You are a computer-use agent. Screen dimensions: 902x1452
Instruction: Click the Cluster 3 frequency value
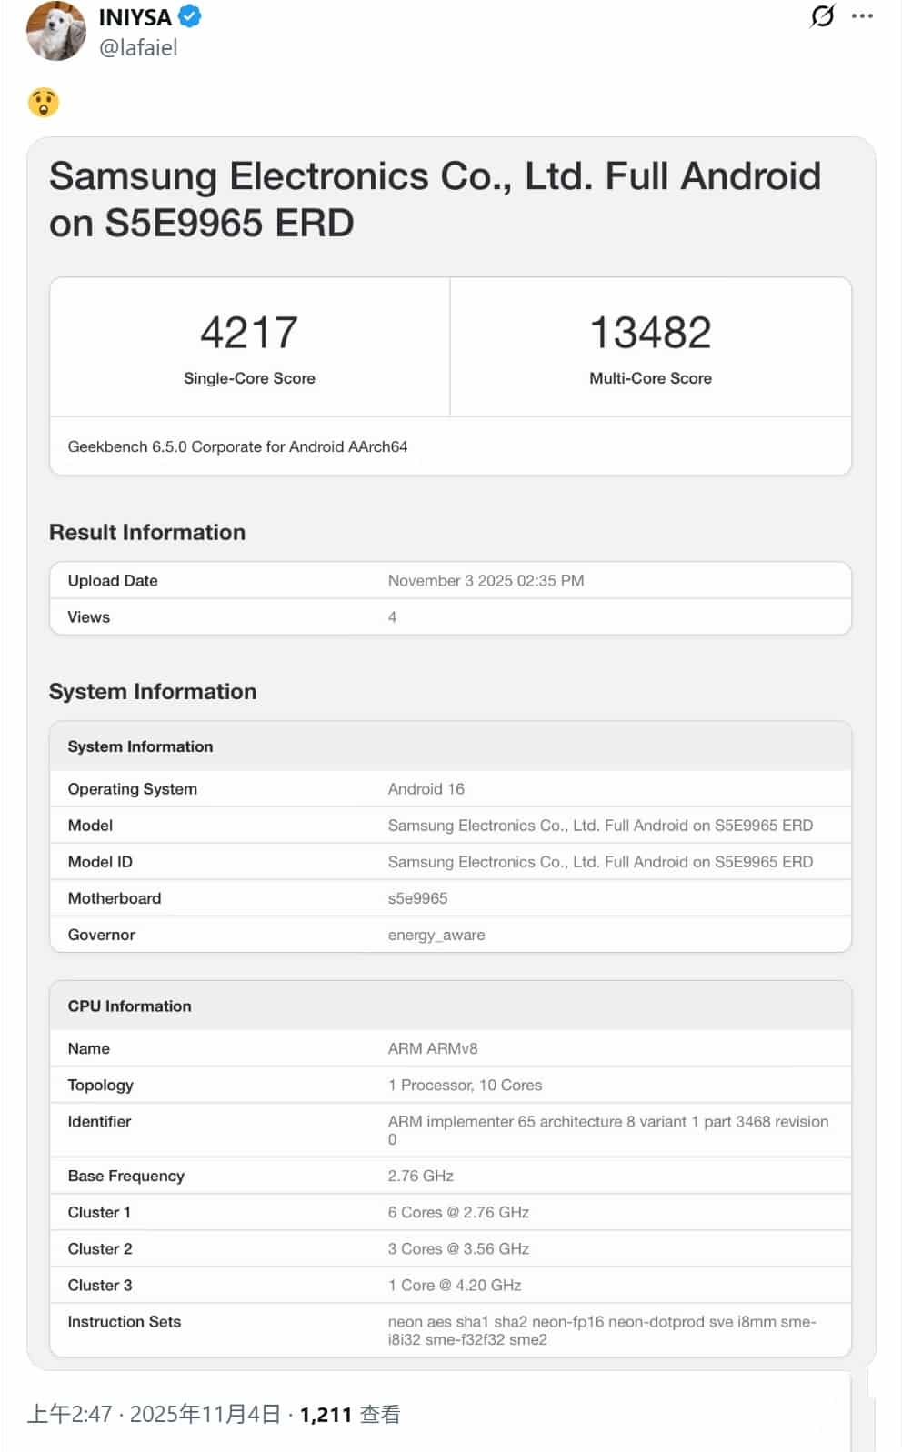(x=454, y=1285)
